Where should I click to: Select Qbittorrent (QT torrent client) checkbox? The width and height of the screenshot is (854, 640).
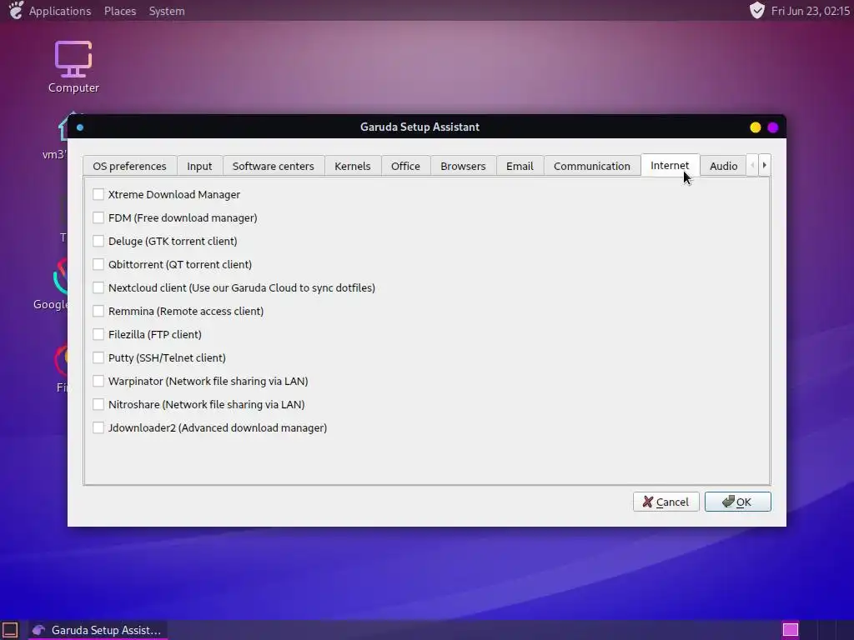pyautogui.click(x=98, y=264)
